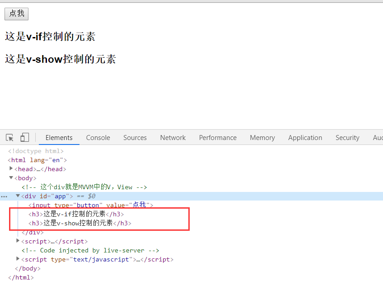Select the input type="button" node
383x294 pixels.
[x=91, y=205]
